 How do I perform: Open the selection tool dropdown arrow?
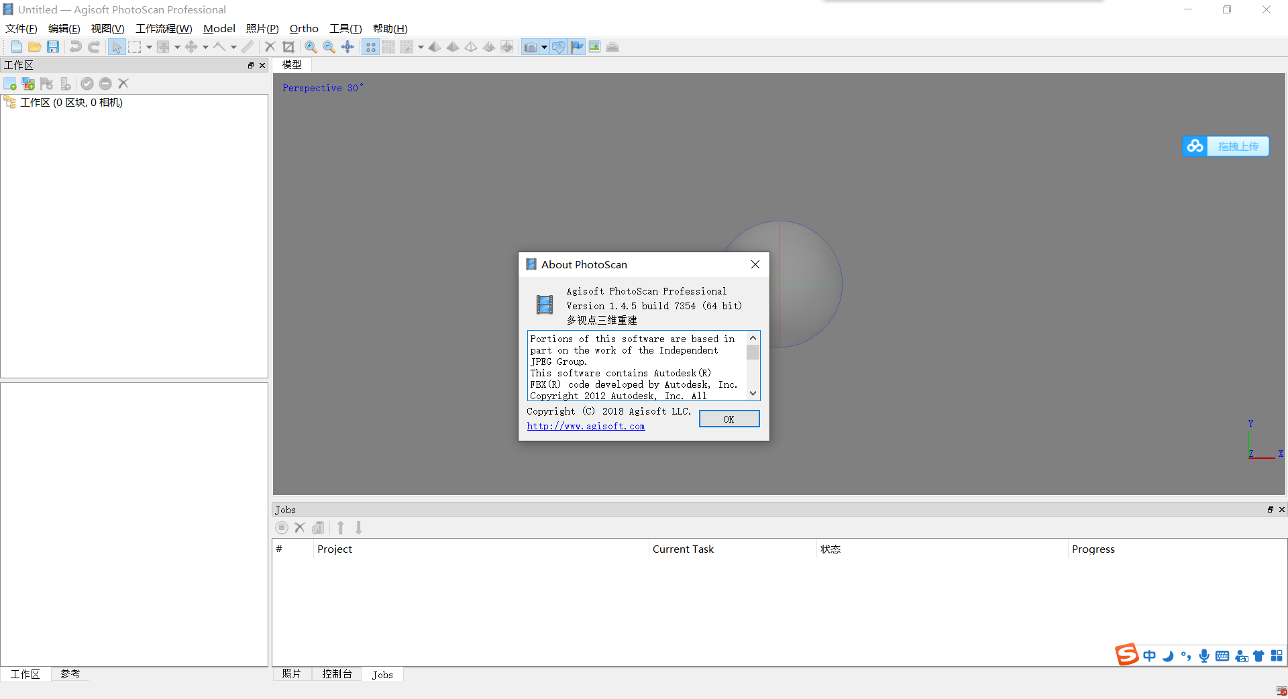[x=149, y=47]
